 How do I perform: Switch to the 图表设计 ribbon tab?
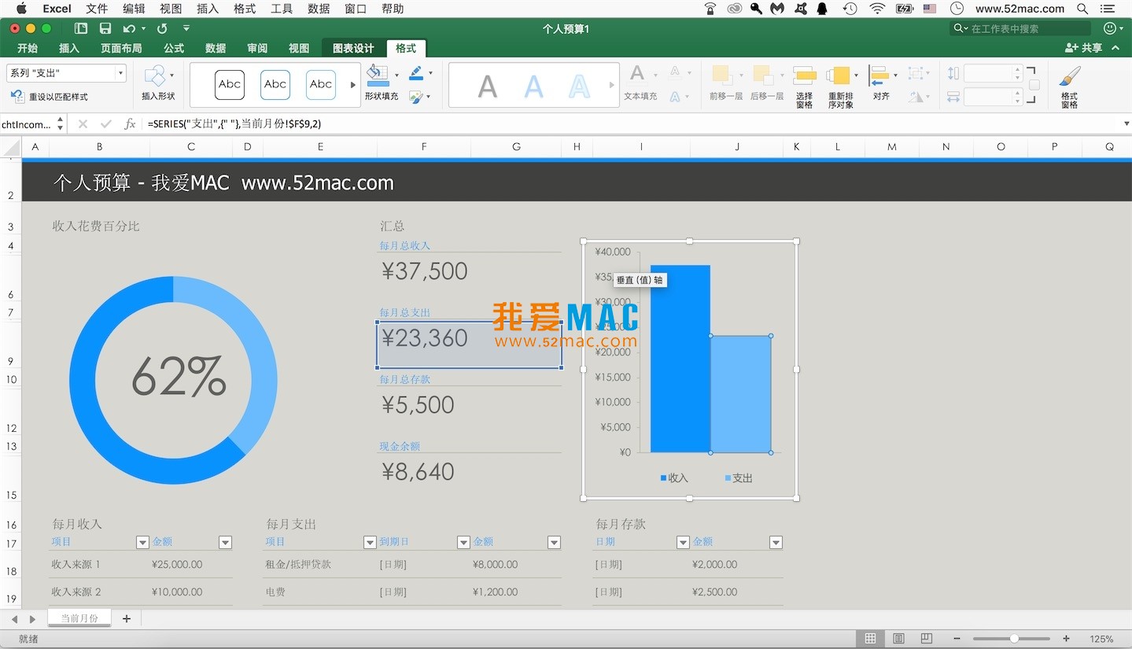click(x=353, y=48)
